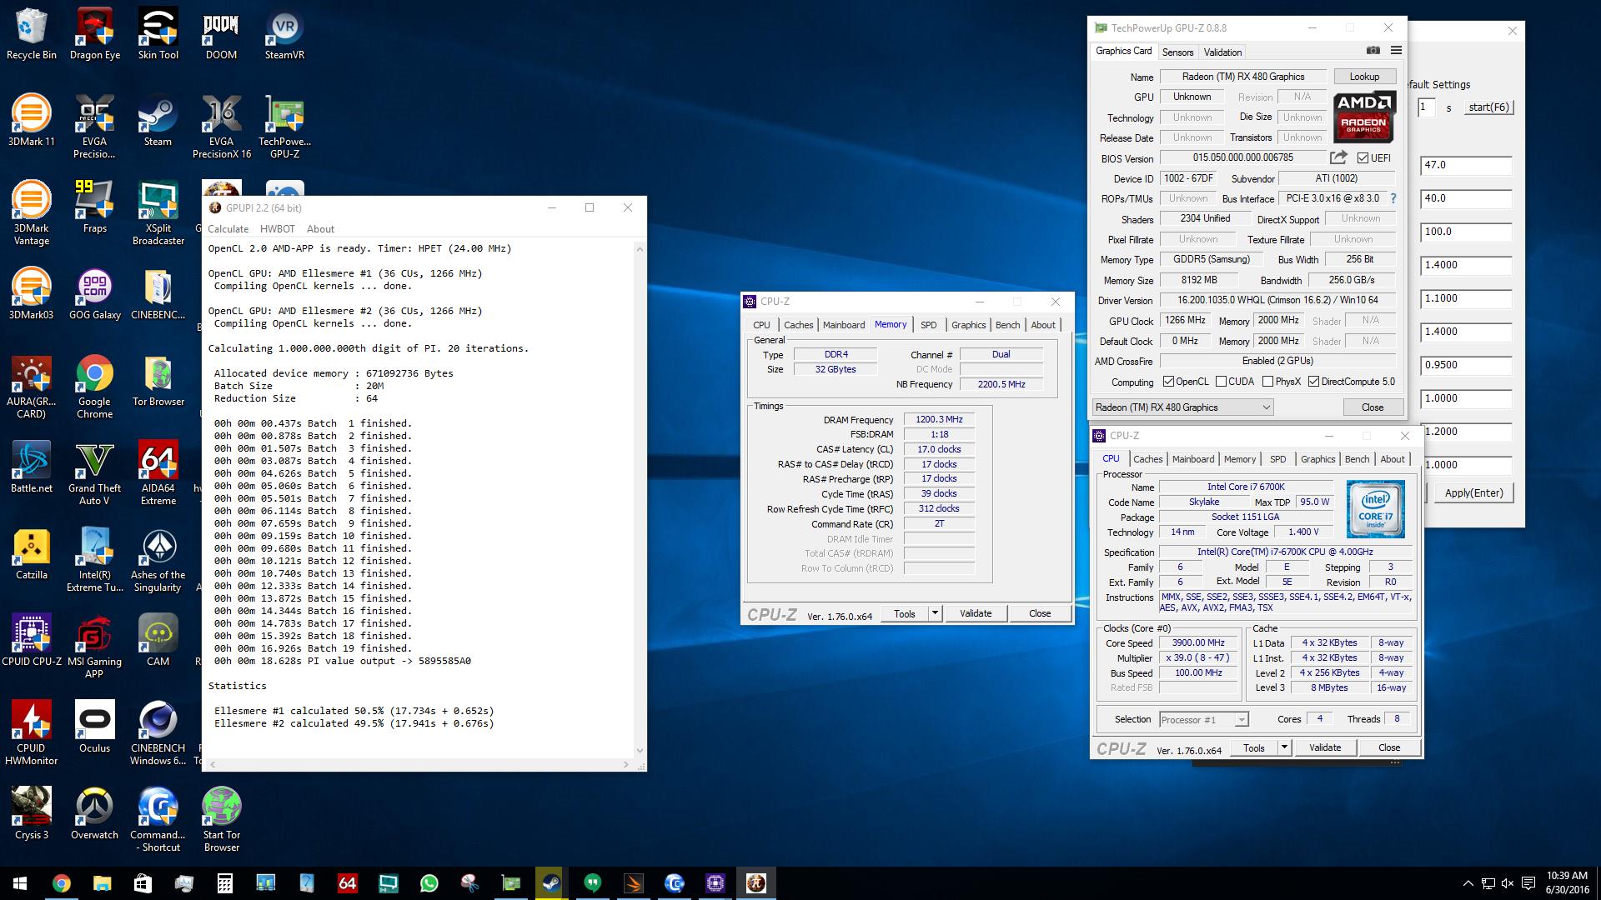Select the Tor Browser desktop icon
The height and width of the screenshot is (900, 1601).
pyautogui.click(x=158, y=382)
